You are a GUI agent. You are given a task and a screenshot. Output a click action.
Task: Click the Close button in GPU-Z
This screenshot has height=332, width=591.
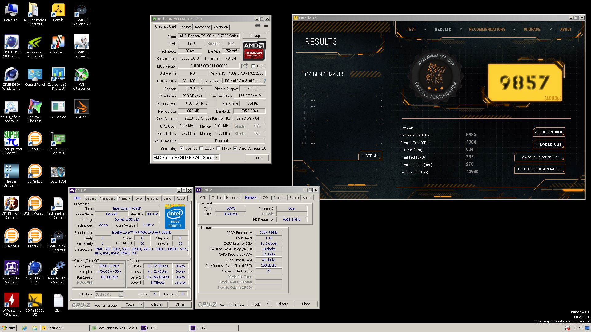257,158
